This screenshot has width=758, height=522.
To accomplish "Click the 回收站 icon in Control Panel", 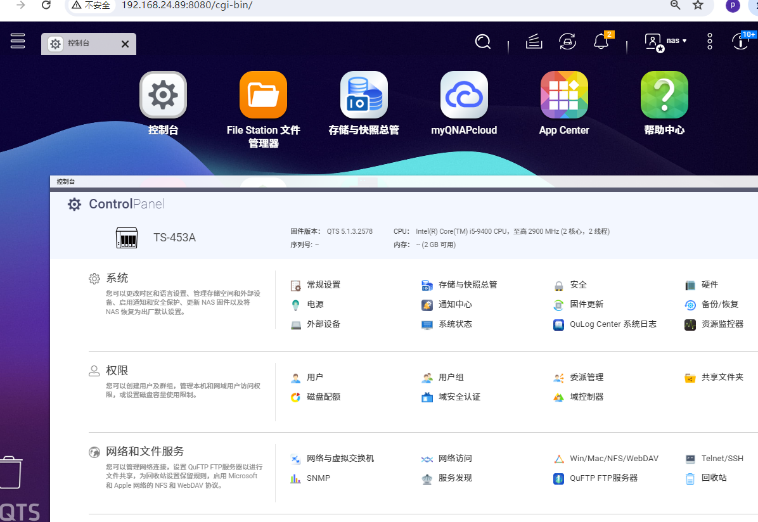I will [690, 478].
